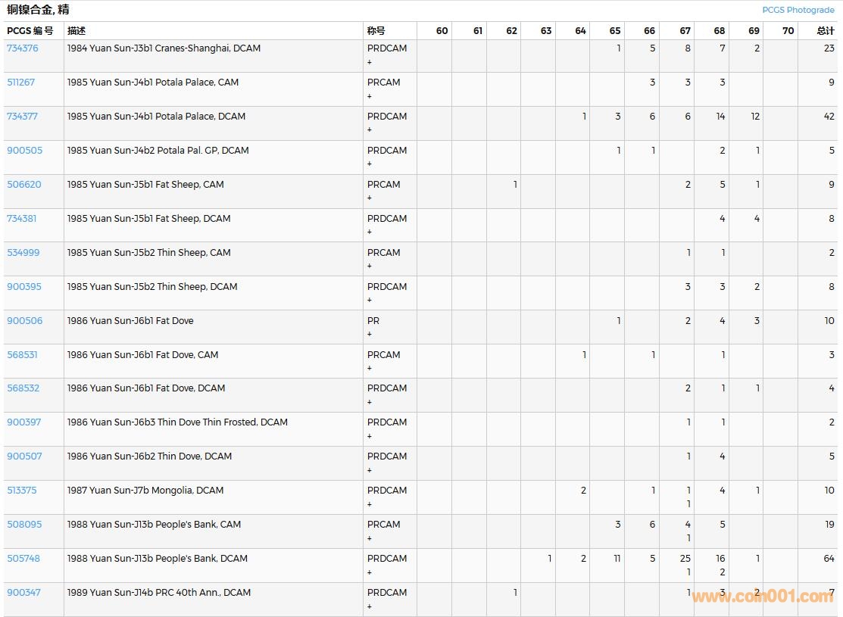Select PCGS number 900505 link
This screenshot has height=617, width=843.
[x=25, y=151]
